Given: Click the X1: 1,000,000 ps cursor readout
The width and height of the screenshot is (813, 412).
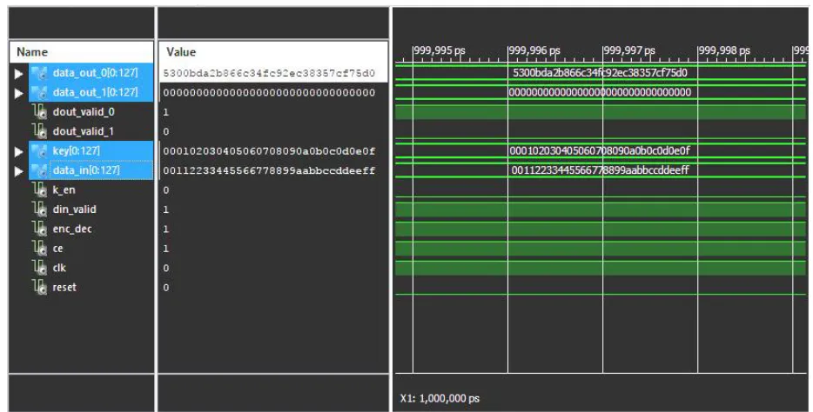Looking at the screenshot, I should 440,399.
